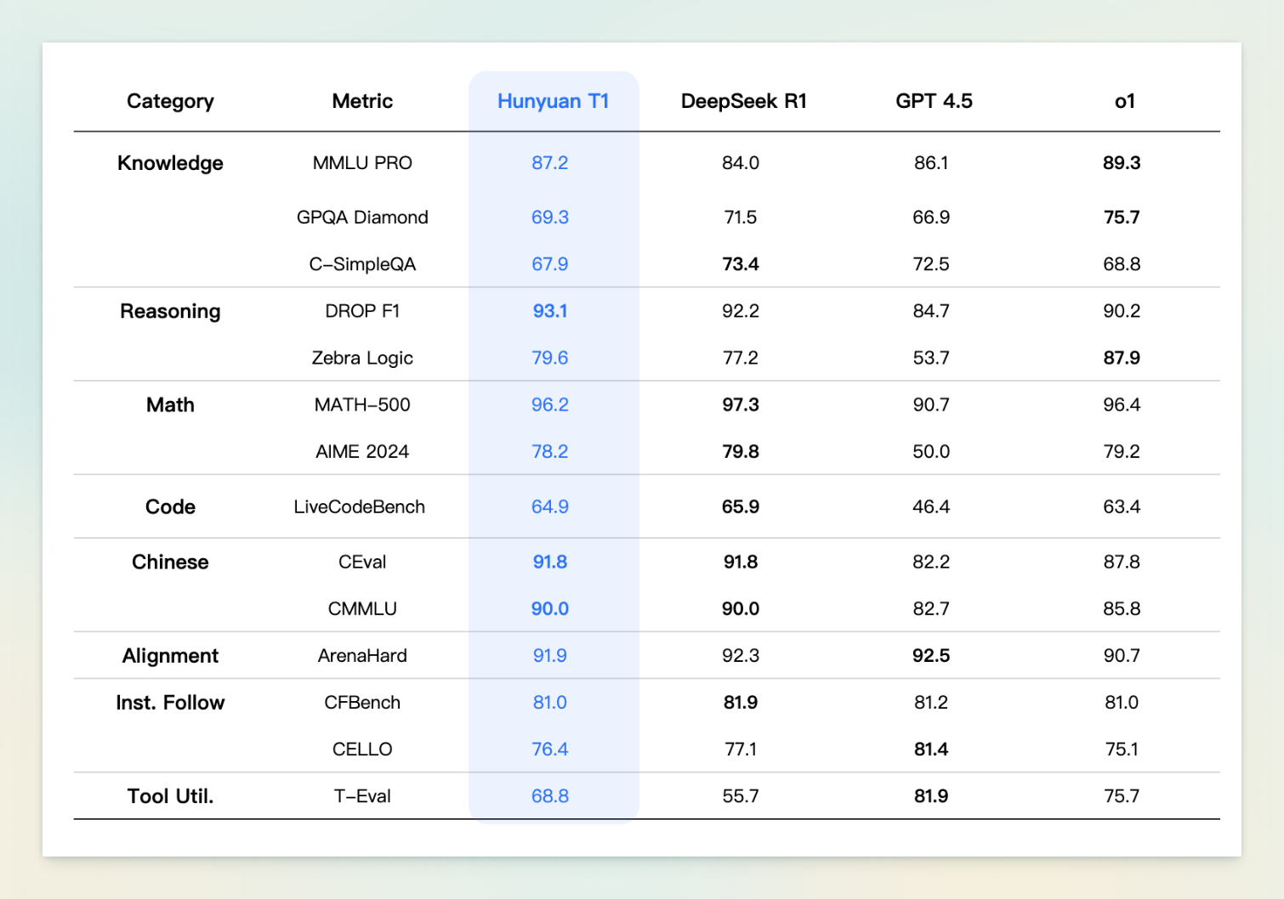The image size is (1284, 899).
Task: Highlight o1 MATH-500 score 96.4
Action: [x=1122, y=404]
